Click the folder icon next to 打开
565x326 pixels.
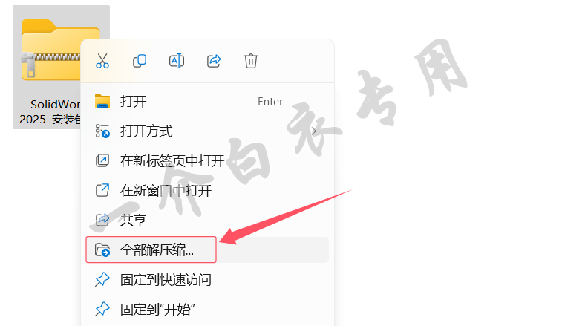[102, 101]
